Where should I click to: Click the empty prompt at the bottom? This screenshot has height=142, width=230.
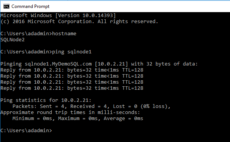[x=26, y=131]
